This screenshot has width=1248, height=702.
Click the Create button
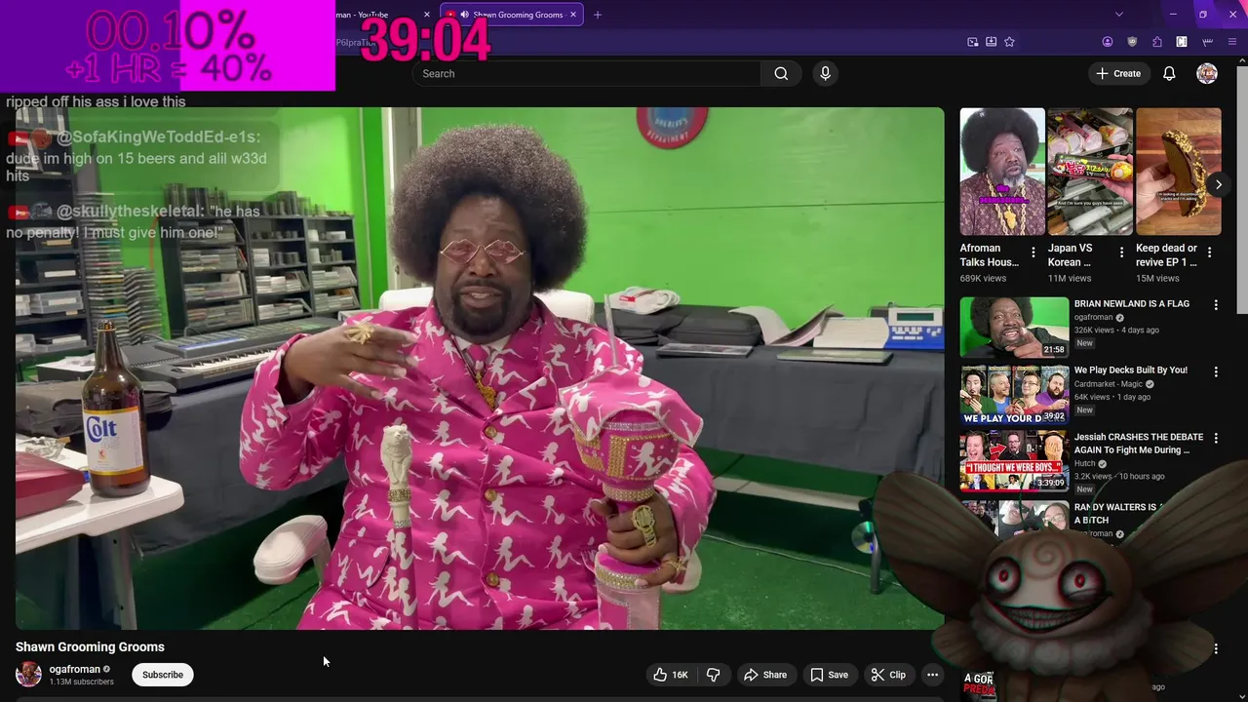pos(1117,73)
